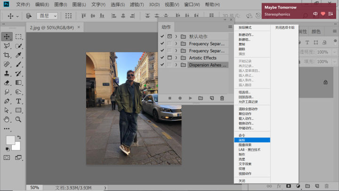Screen dimensions: 339x191
Task: Create new action set with folder icon
Action: 201,98
